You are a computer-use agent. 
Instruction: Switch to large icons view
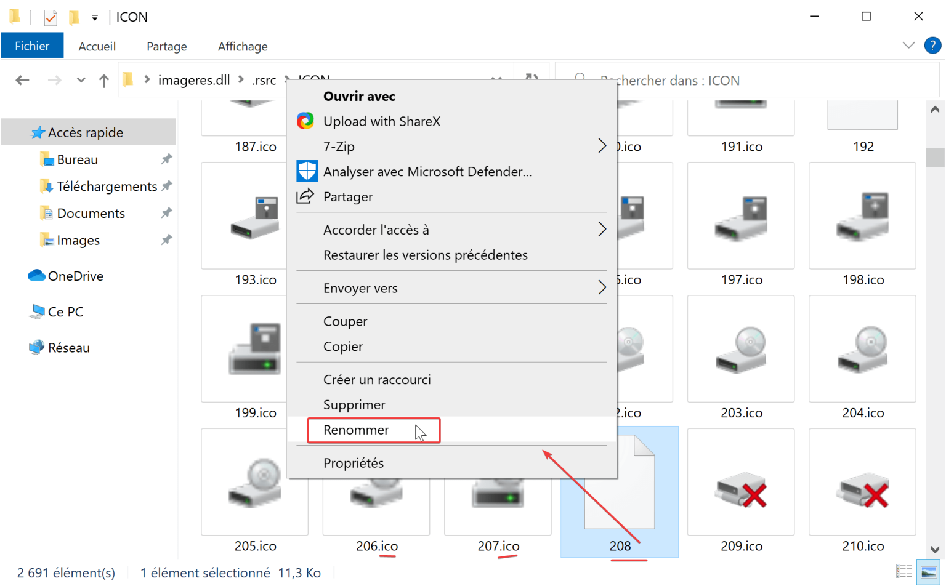pos(928,572)
